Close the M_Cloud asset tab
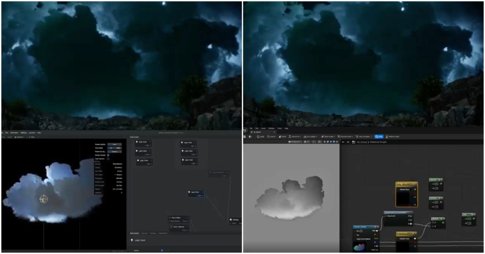485x254 pixels. [274, 132]
